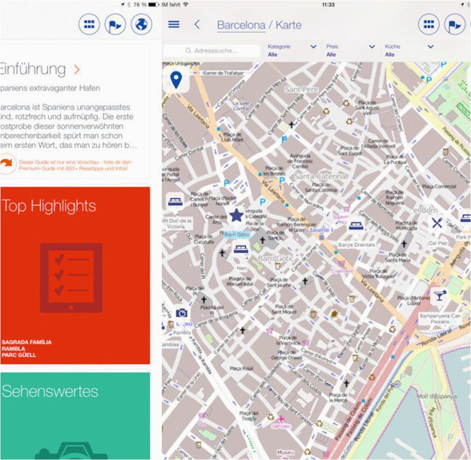Expand the Kategorie filter dropdown
This screenshot has height=460, width=471.
click(292, 51)
